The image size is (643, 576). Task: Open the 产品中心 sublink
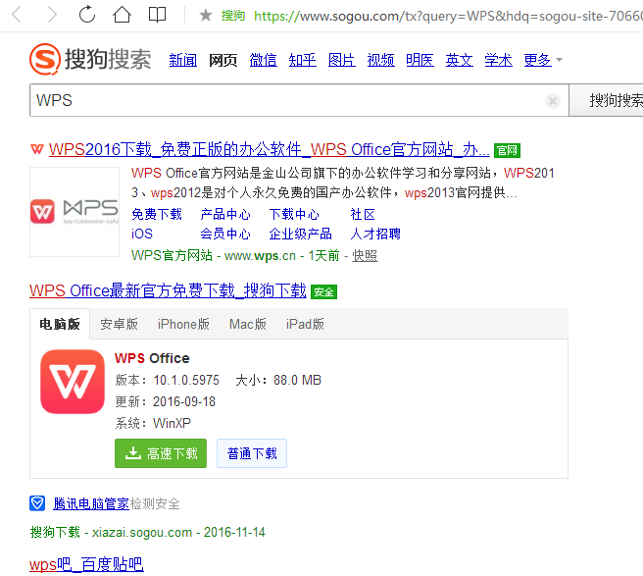[225, 214]
